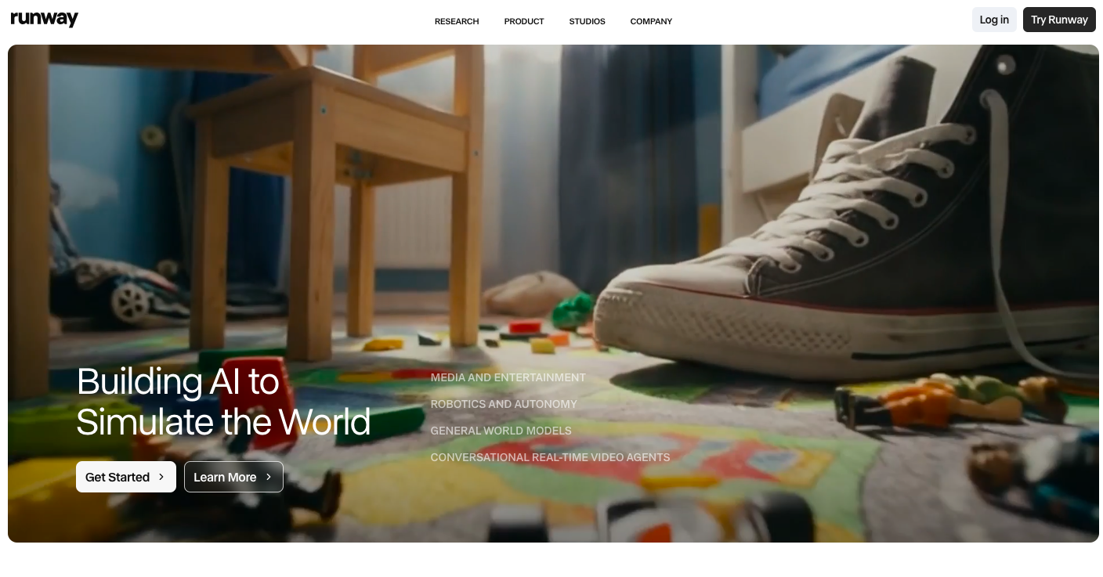Expand the Company navigation dropdown
This screenshot has width=1103, height=577.
tap(651, 21)
